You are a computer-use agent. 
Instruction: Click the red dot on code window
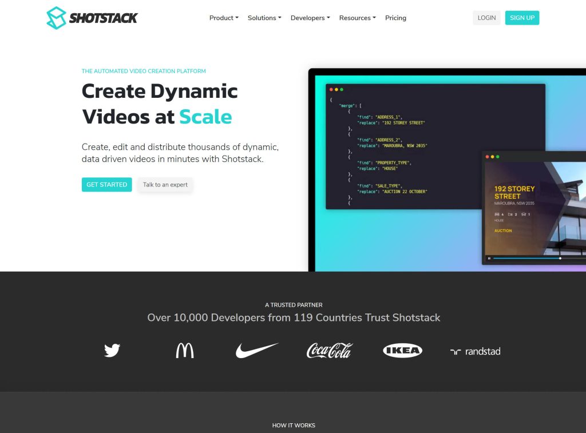[331, 90]
